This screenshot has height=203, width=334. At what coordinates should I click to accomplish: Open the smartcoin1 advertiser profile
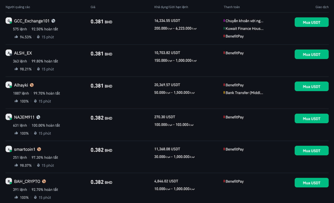[x=25, y=149]
